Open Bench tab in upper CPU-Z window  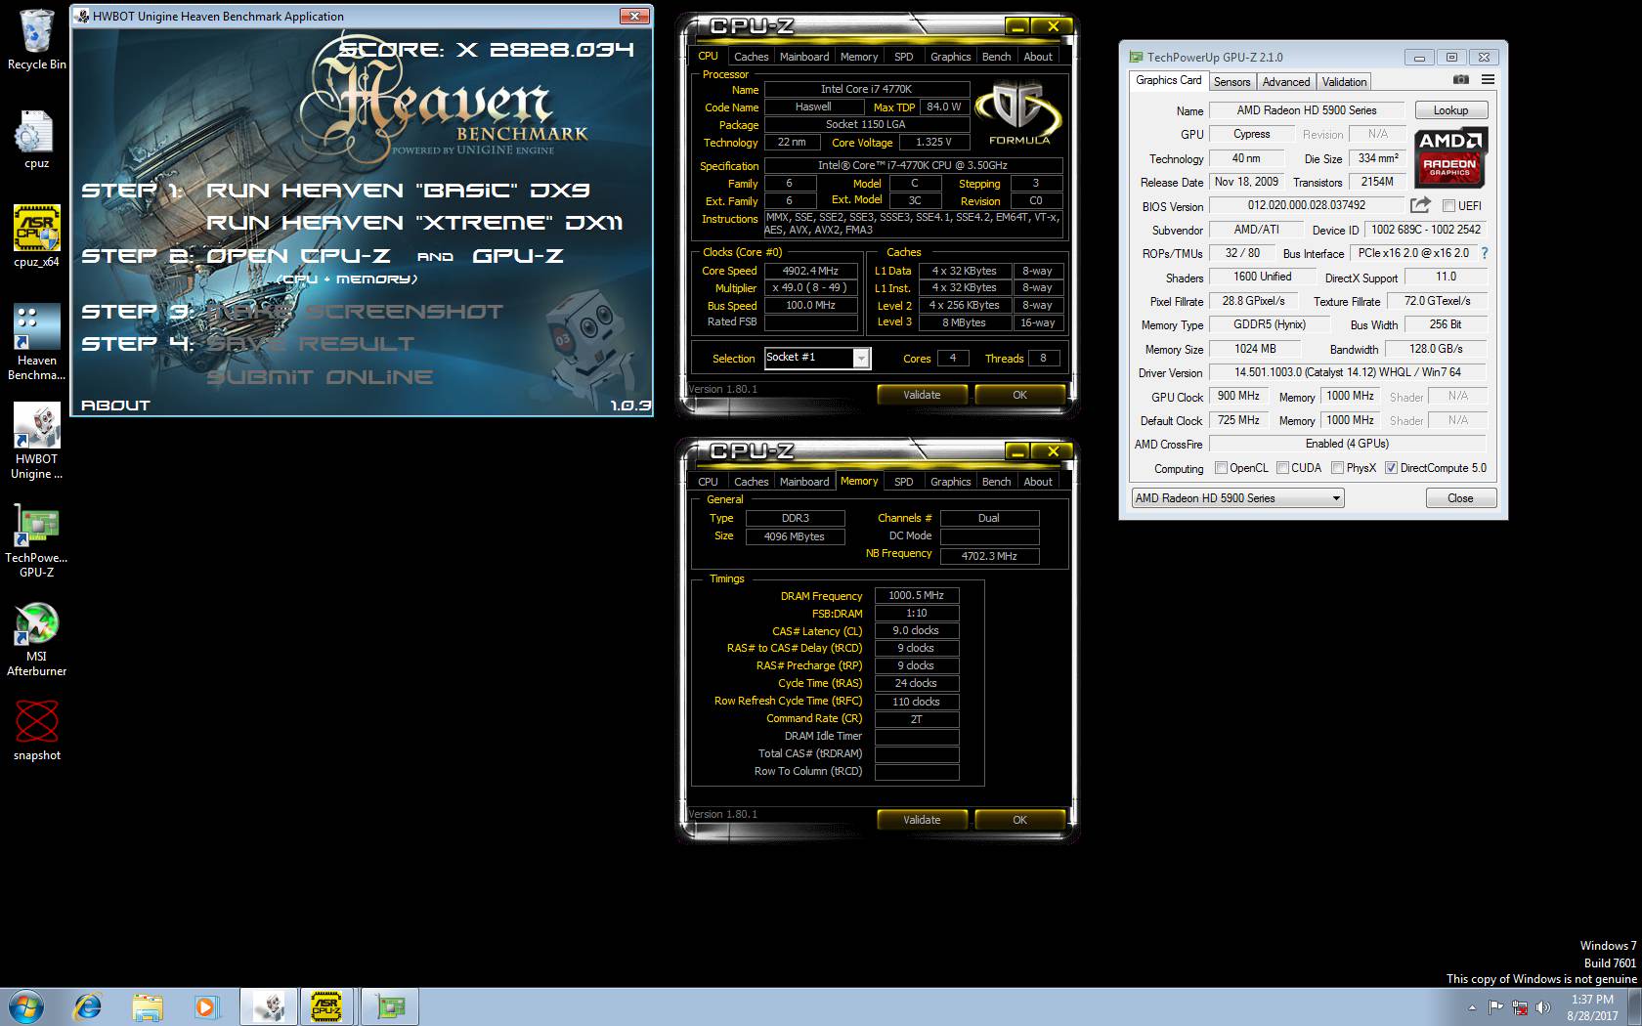pyautogui.click(x=996, y=57)
